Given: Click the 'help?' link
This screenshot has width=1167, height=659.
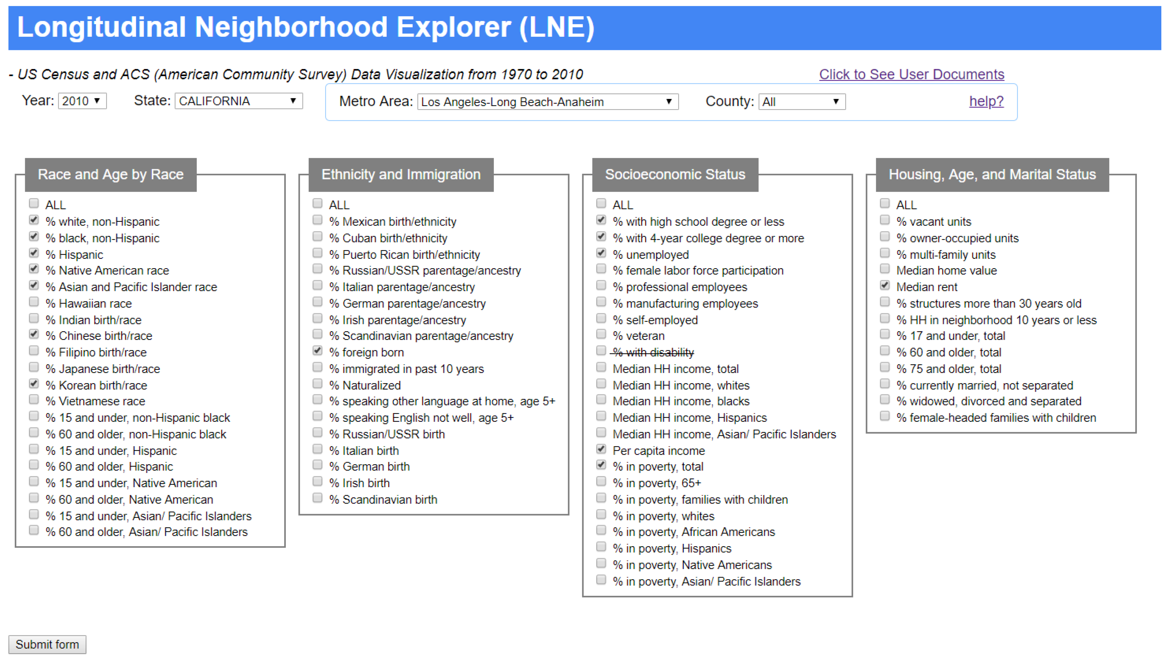Looking at the screenshot, I should (986, 101).
